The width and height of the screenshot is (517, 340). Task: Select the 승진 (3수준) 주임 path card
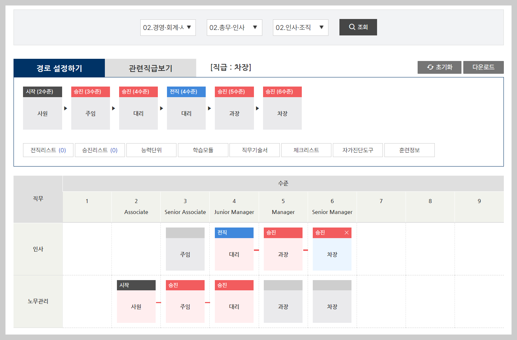pyautogui.click(x=91, y=108)
